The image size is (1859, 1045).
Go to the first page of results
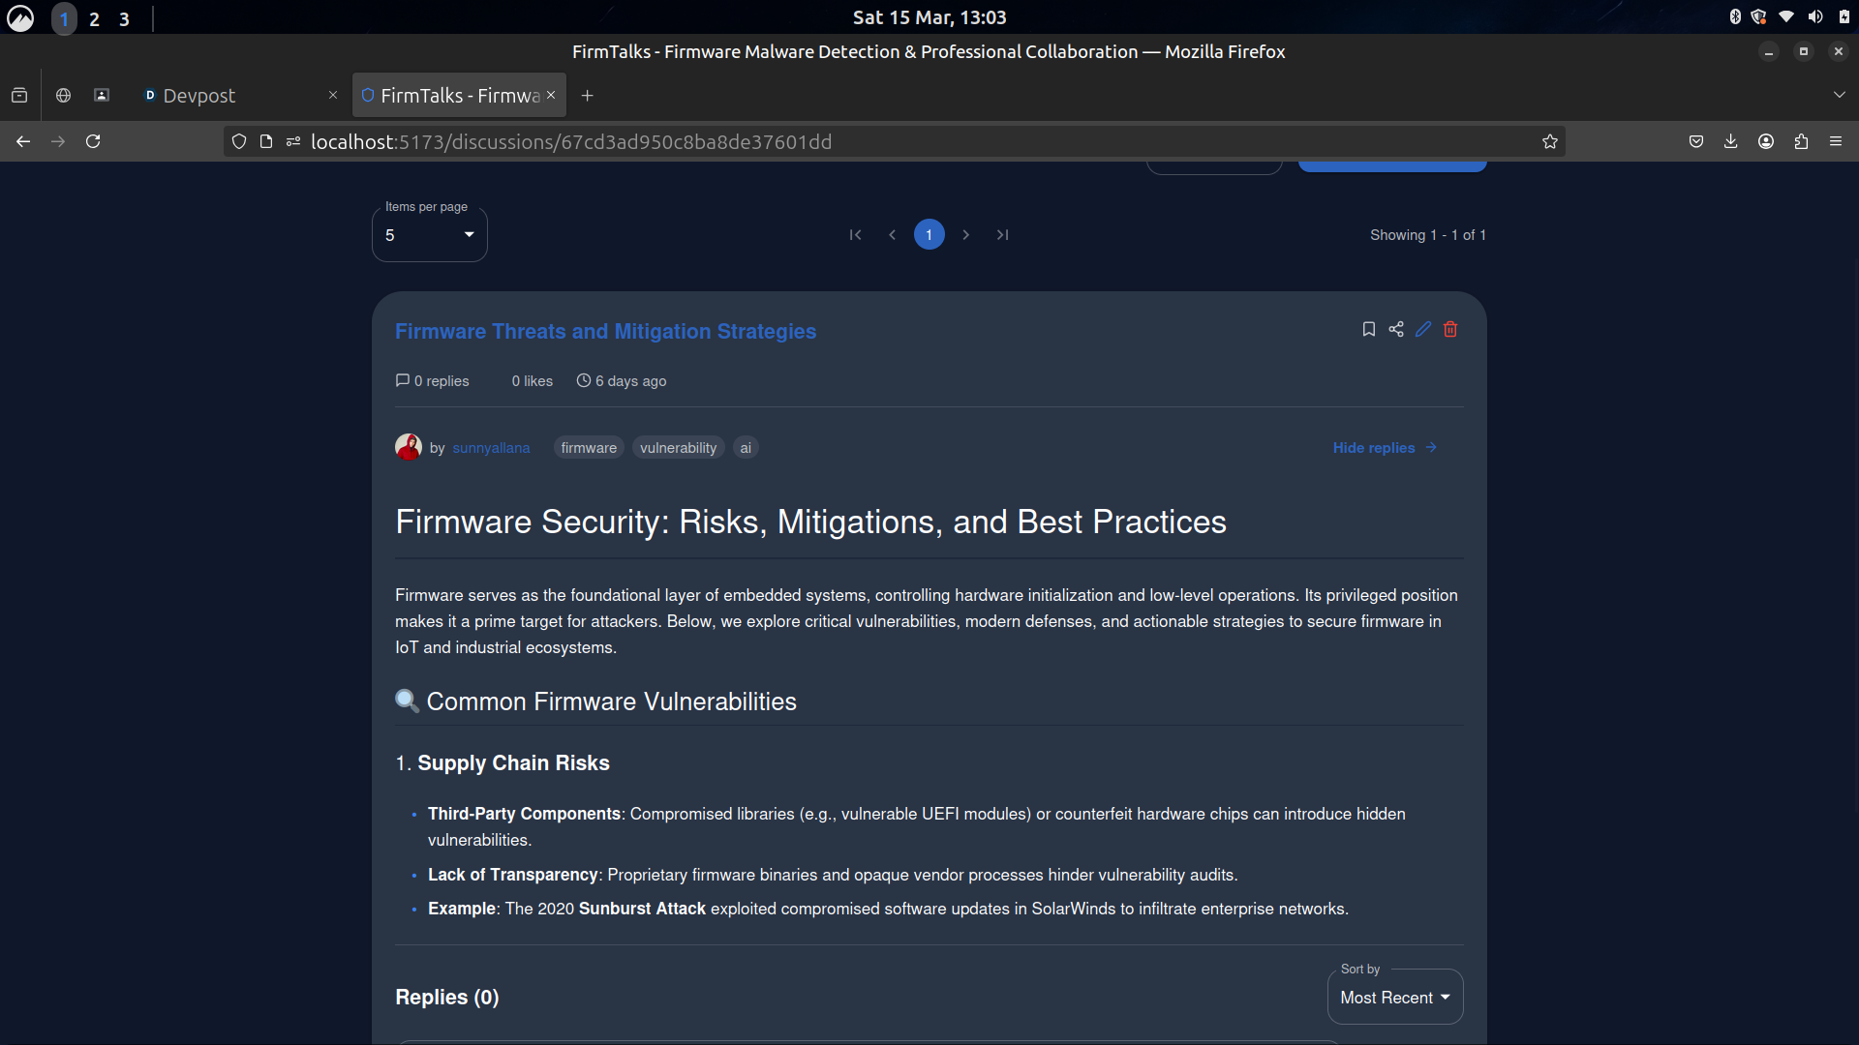tap(855, 235)
